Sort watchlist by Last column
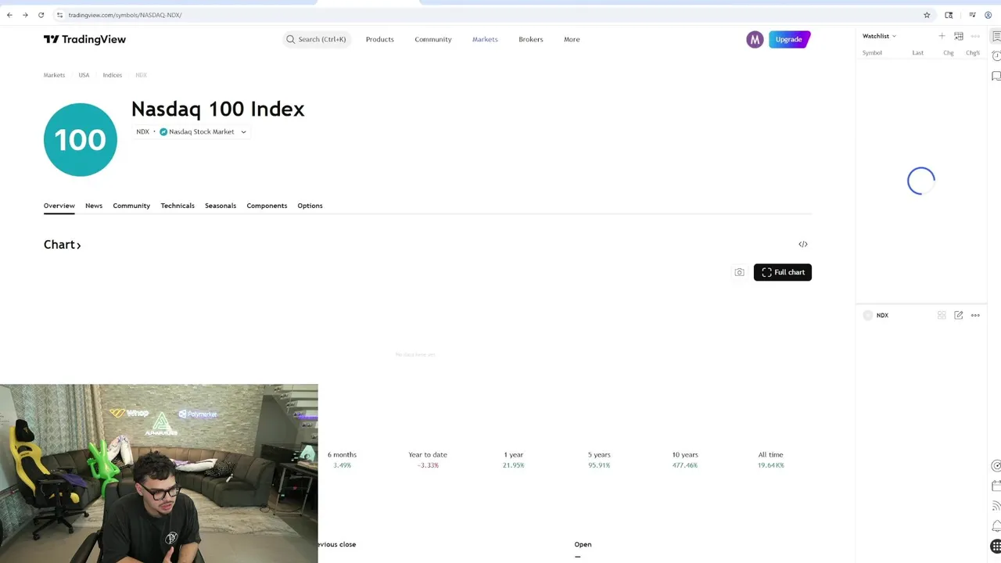This screenshot has width=1001, height=563. click(x=918, y=53)
